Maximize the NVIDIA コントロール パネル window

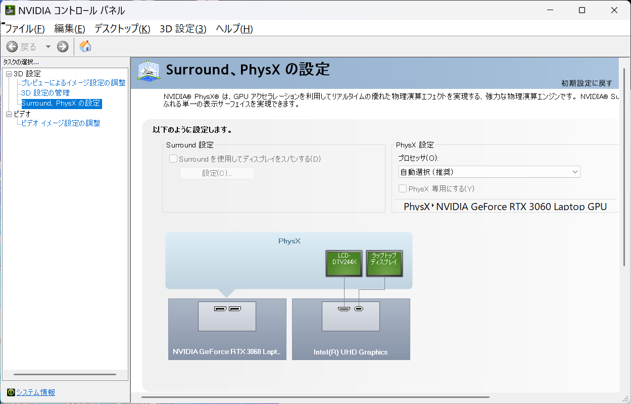tap(582, 10)
